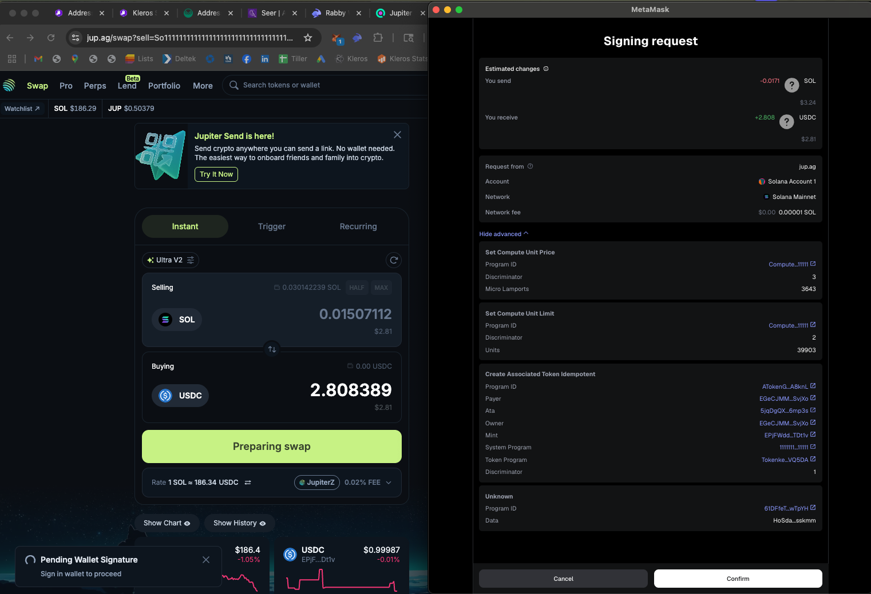
Task: Open the Perps navigation item
Action: click(95, 86)
